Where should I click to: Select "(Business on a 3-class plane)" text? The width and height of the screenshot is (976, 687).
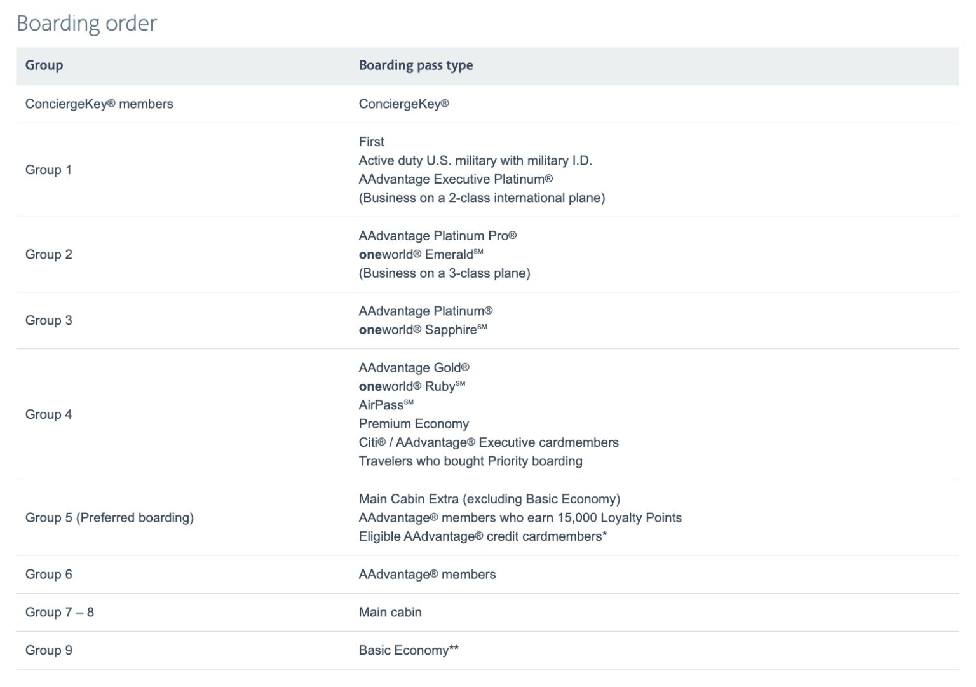point(444,273)
